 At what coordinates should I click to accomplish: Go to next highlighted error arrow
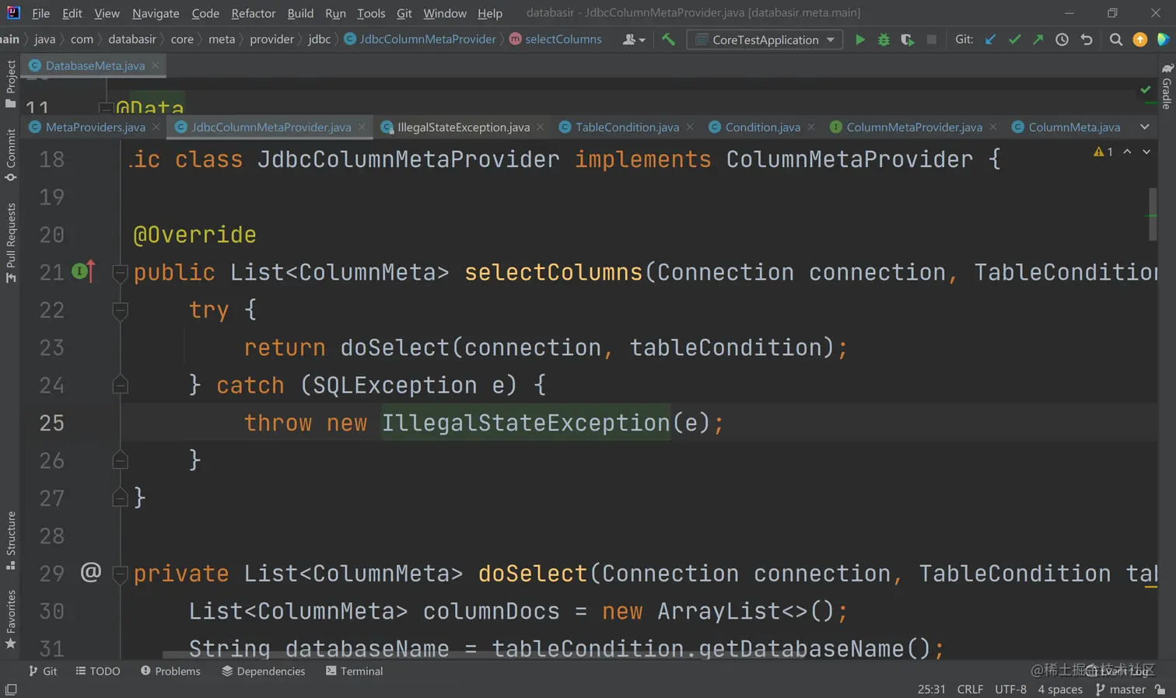1146,152
